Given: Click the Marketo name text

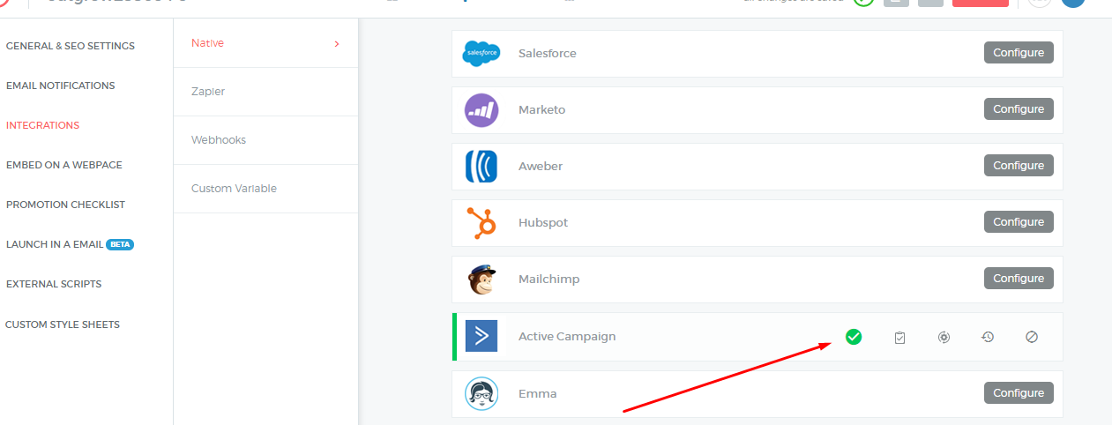Looking at the screenshot, I should coord(541,109).
